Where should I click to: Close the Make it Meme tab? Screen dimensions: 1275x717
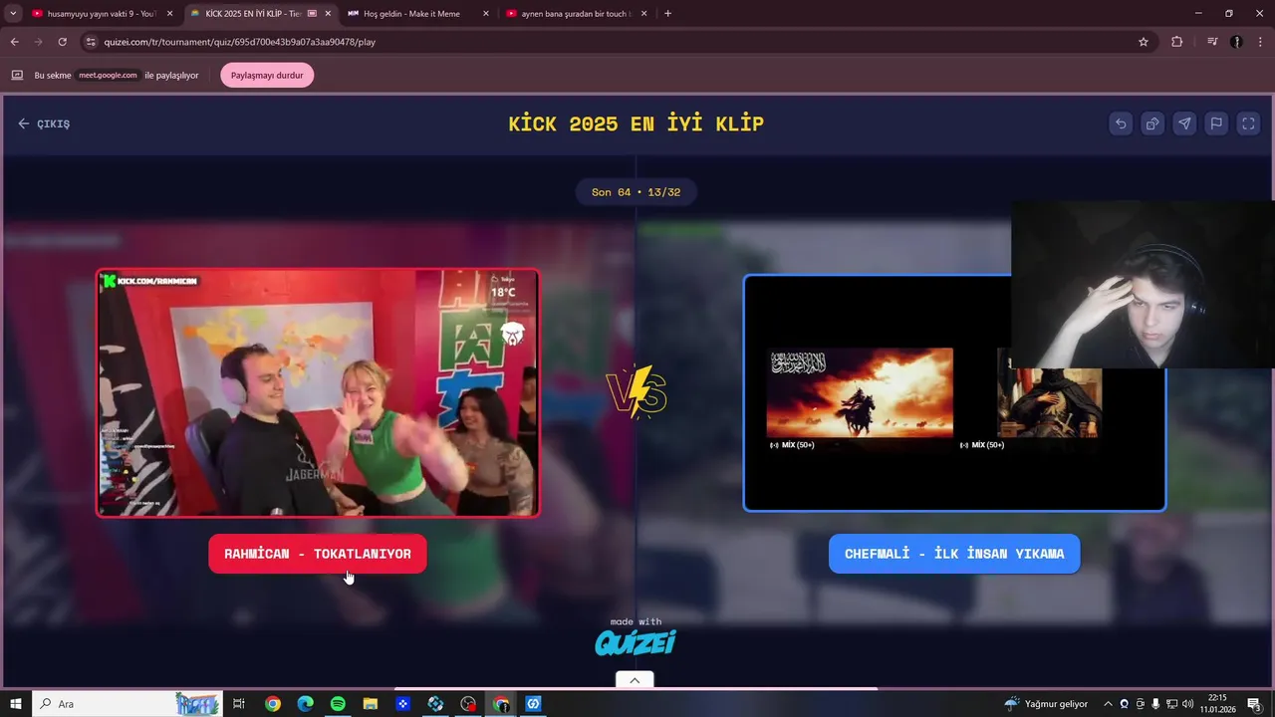pyautogui.click(x=486, y=14)
